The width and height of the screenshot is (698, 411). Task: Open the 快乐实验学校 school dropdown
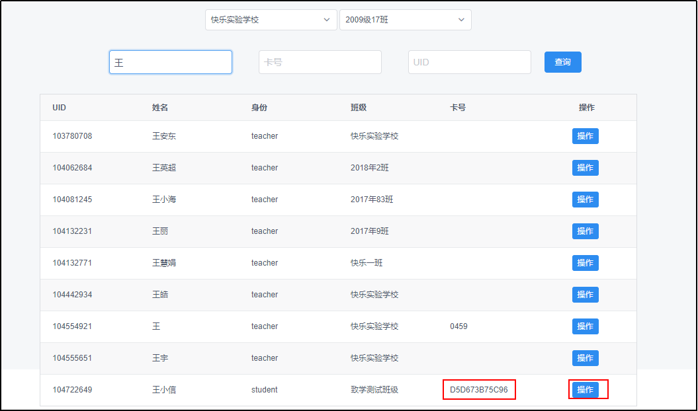tap(270, 20)
